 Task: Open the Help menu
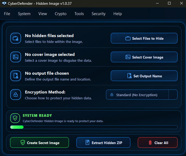[118, 14]
